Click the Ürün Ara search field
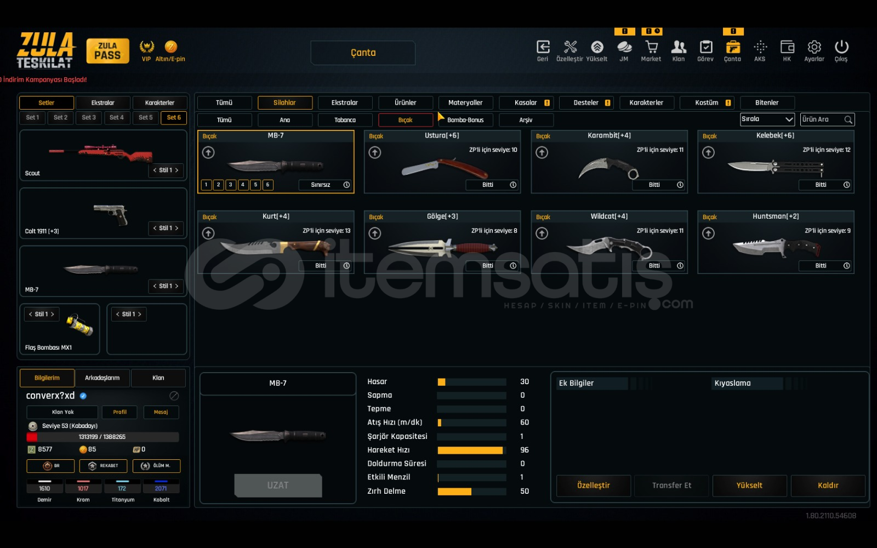The image size is (877, 548). 822,119
